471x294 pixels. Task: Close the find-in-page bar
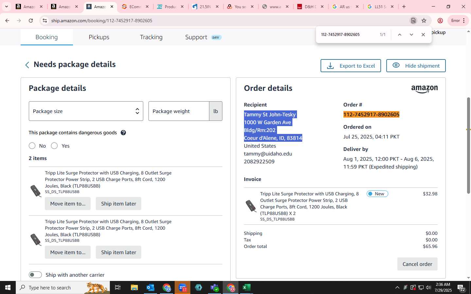click(x=423, y=35)
